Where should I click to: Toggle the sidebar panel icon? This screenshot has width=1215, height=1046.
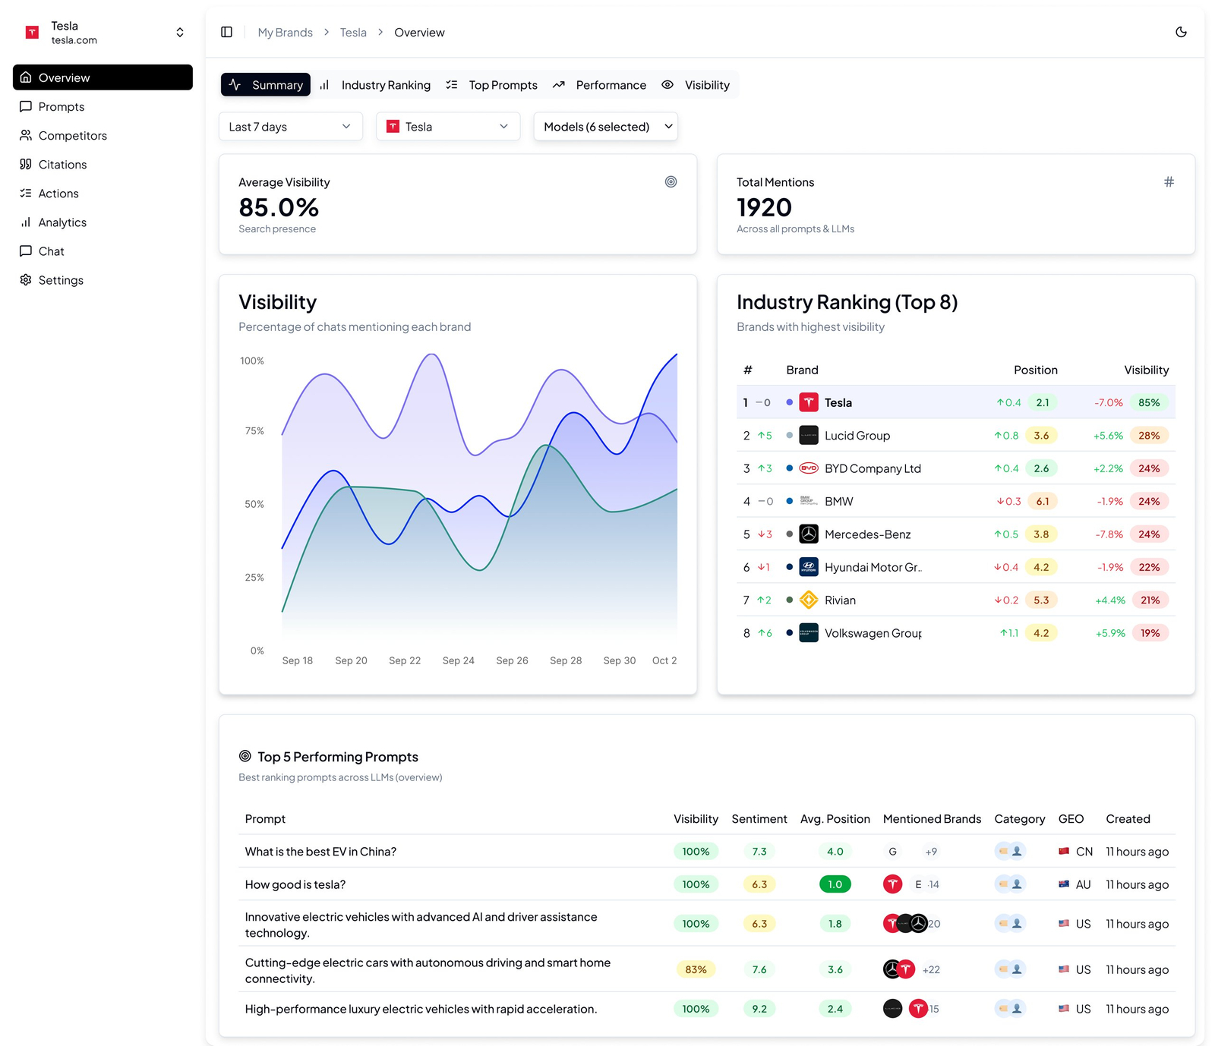[x=226, y=32]
